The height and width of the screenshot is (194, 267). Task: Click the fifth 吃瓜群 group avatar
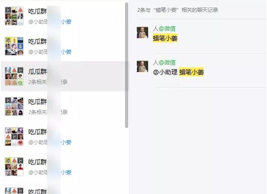14,137
